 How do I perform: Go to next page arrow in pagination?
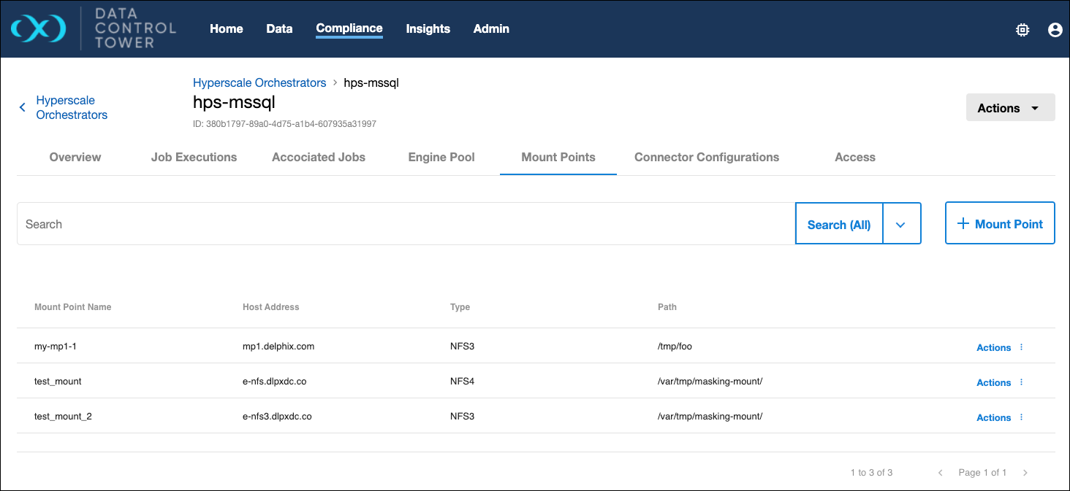click(1025, 473)
